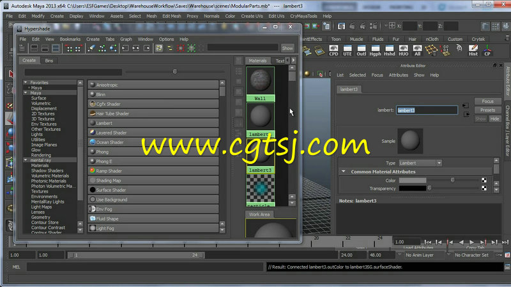Screen dimensions: 511x287
Task: Click Transparency map checker button
Action: tap(484, 188)
